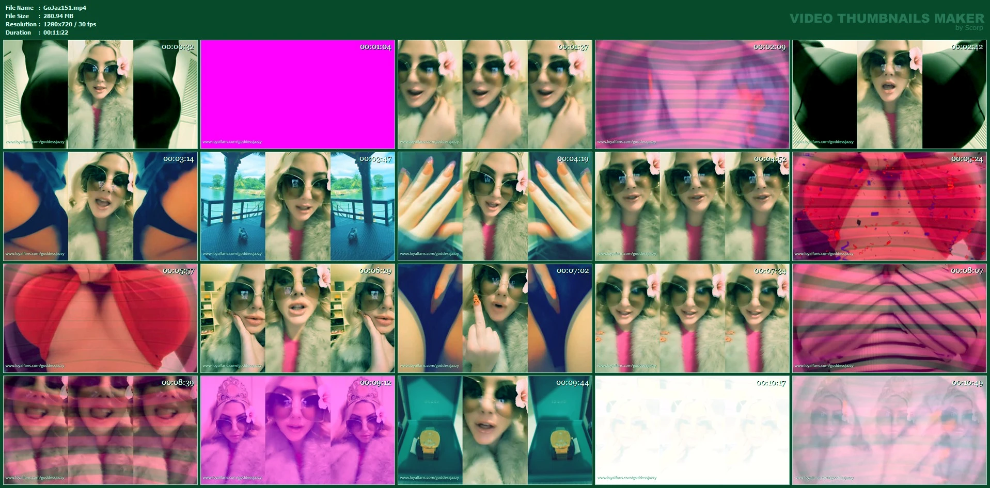Image resolution: width=990 pixels, height=488 pixels.
Task: Select the thumbnail at 00:02:42
Action: (x=889, y=94)
